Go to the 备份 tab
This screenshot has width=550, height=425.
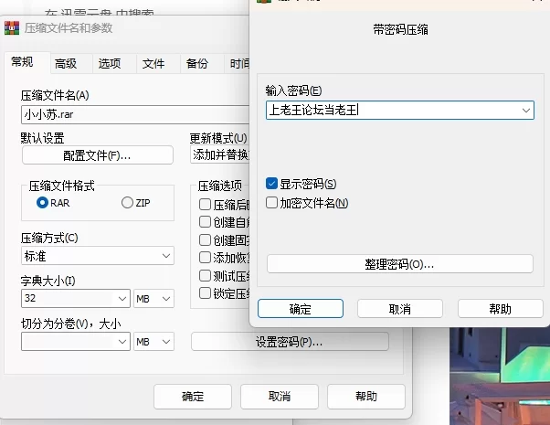(196, 63)
